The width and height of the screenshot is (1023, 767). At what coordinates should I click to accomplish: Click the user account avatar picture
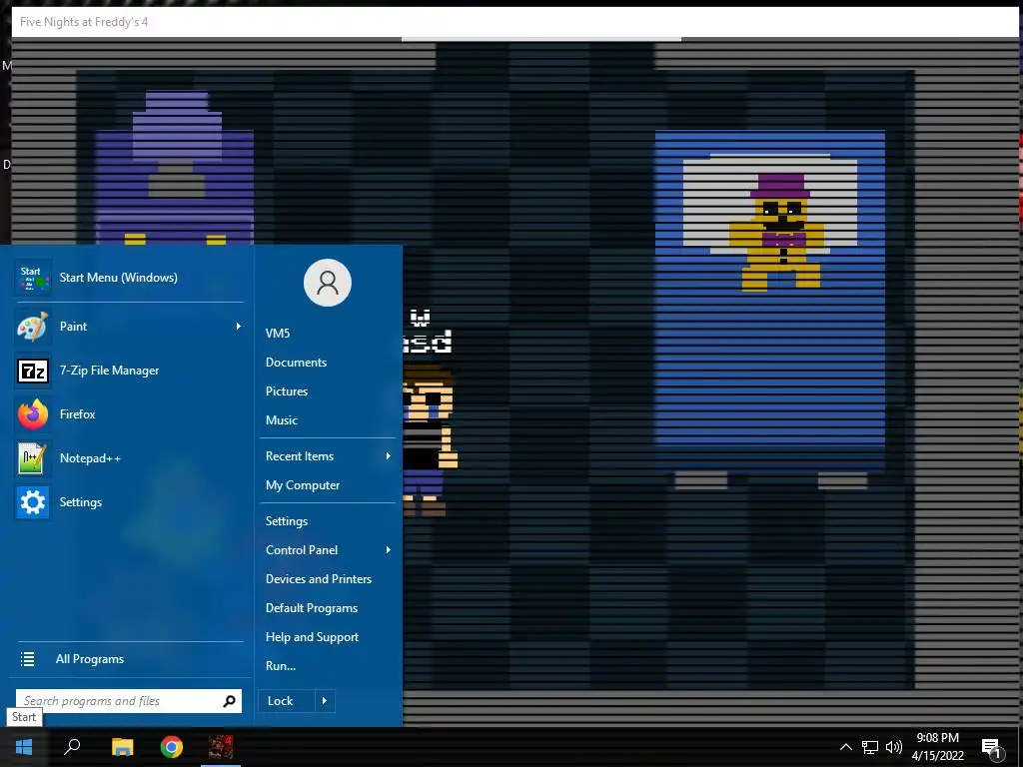coord(328,283)
